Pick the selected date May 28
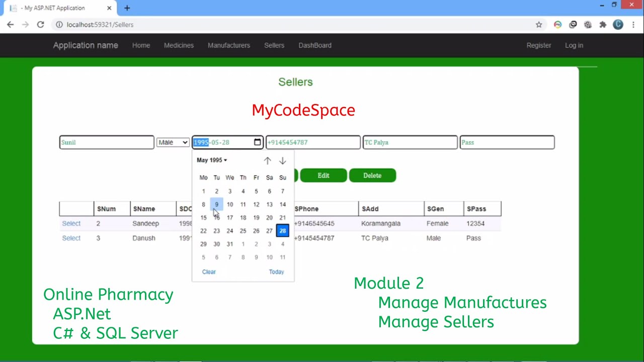 click(x=283, y=231)
